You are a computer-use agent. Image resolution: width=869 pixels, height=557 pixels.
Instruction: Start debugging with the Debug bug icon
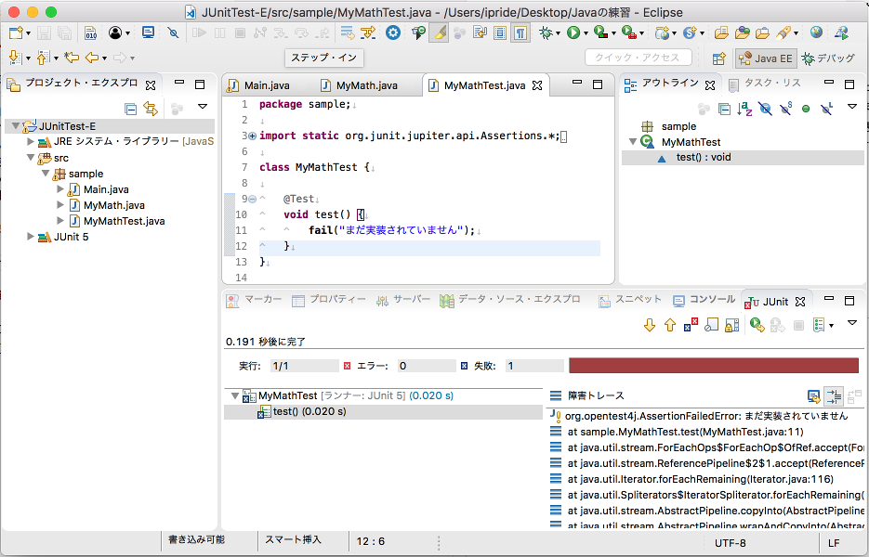tap(546, 32)
